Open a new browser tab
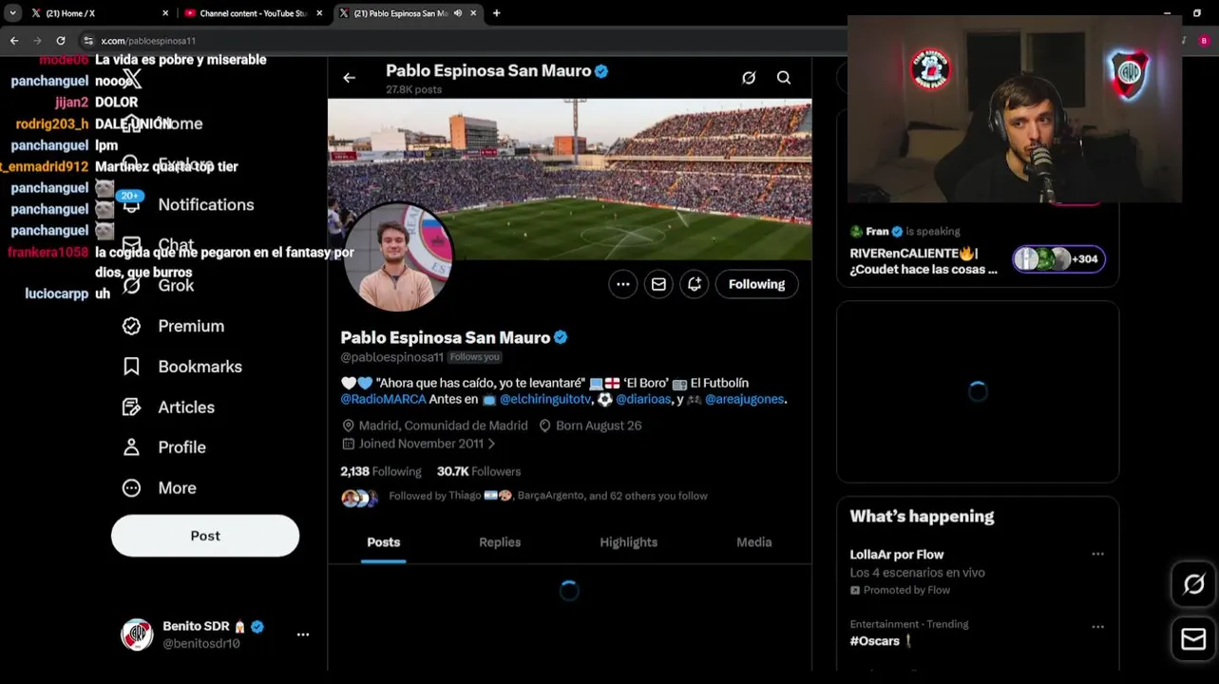1219x684 pixels. coord(496,13)
